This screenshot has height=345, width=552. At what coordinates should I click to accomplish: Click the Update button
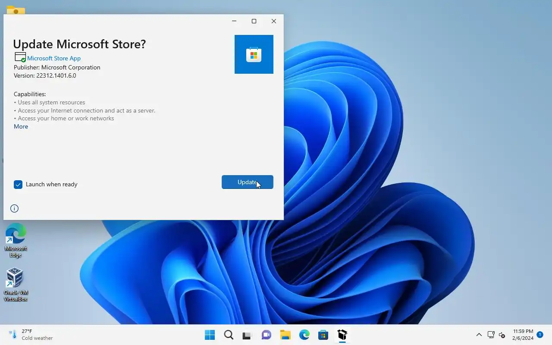click(247, 182)
